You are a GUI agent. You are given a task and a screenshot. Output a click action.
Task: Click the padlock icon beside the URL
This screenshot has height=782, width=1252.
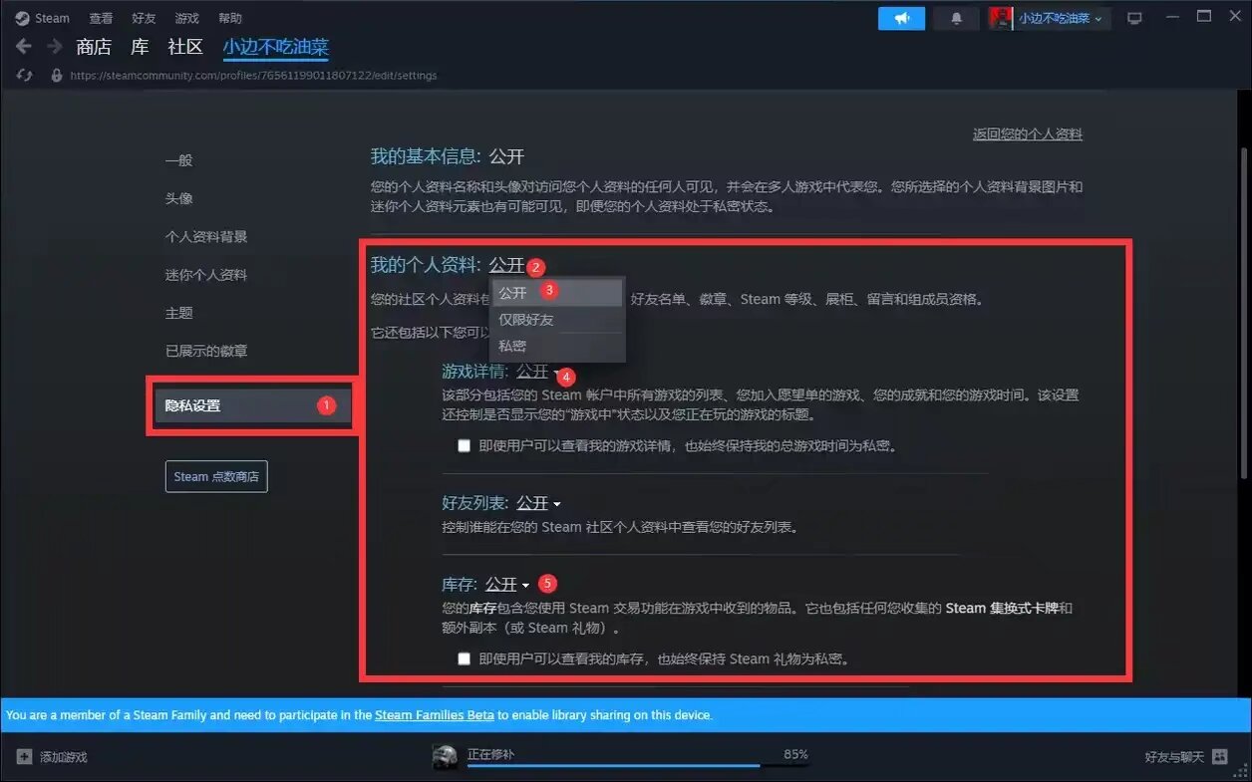click(x=57, y=76)
